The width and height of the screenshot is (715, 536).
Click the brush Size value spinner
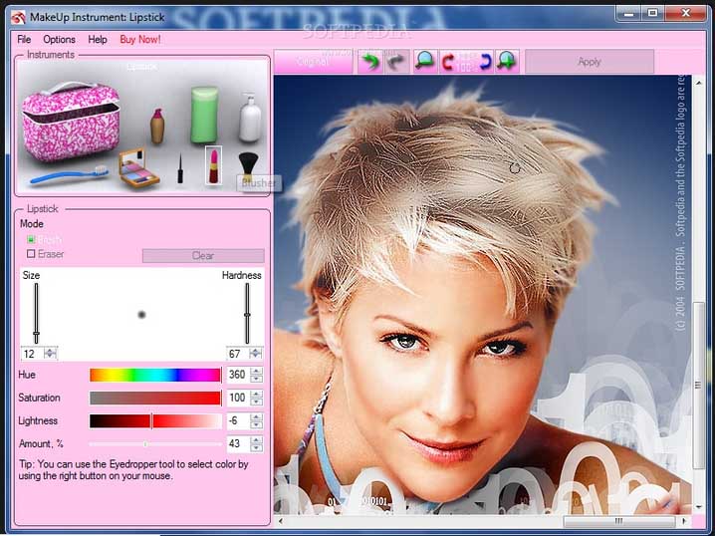pyautogui.click(x=51, y=353)
